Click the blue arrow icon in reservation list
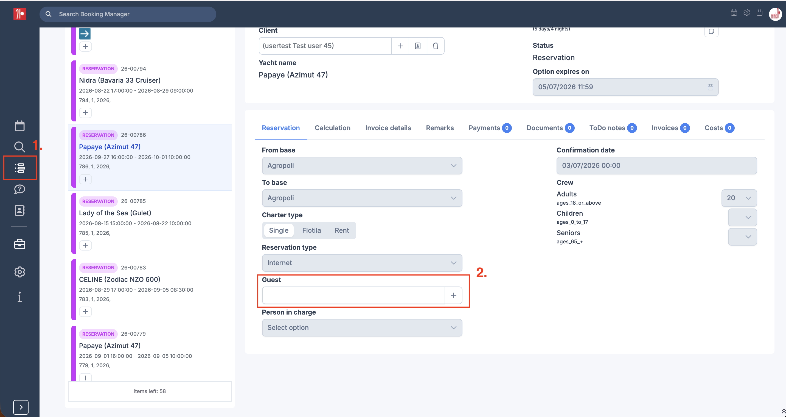 85,33
